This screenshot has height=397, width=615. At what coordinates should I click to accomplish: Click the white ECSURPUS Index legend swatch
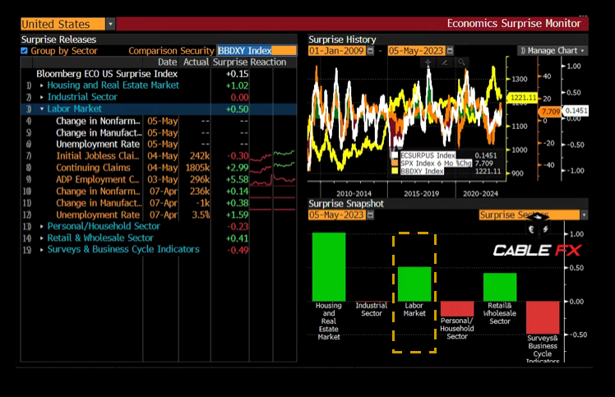395,155
